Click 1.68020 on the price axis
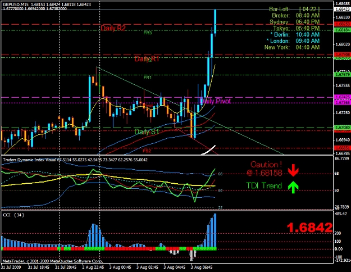The width and height of the screenshot is (351, 272). (343, 44)
